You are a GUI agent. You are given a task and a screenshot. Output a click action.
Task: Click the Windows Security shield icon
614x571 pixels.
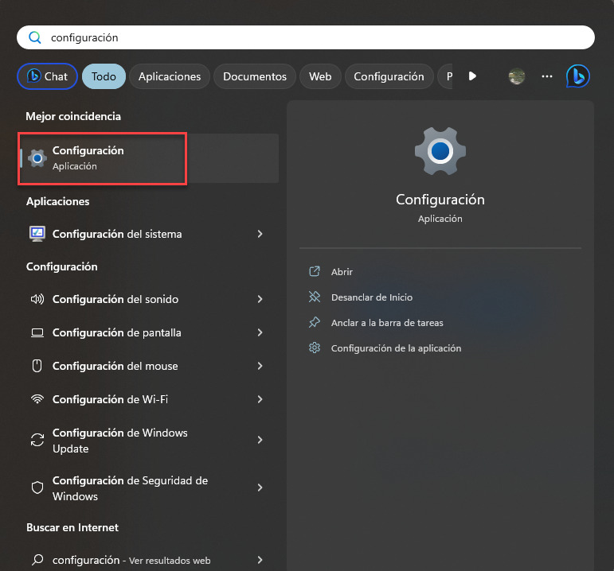point(37,487)
